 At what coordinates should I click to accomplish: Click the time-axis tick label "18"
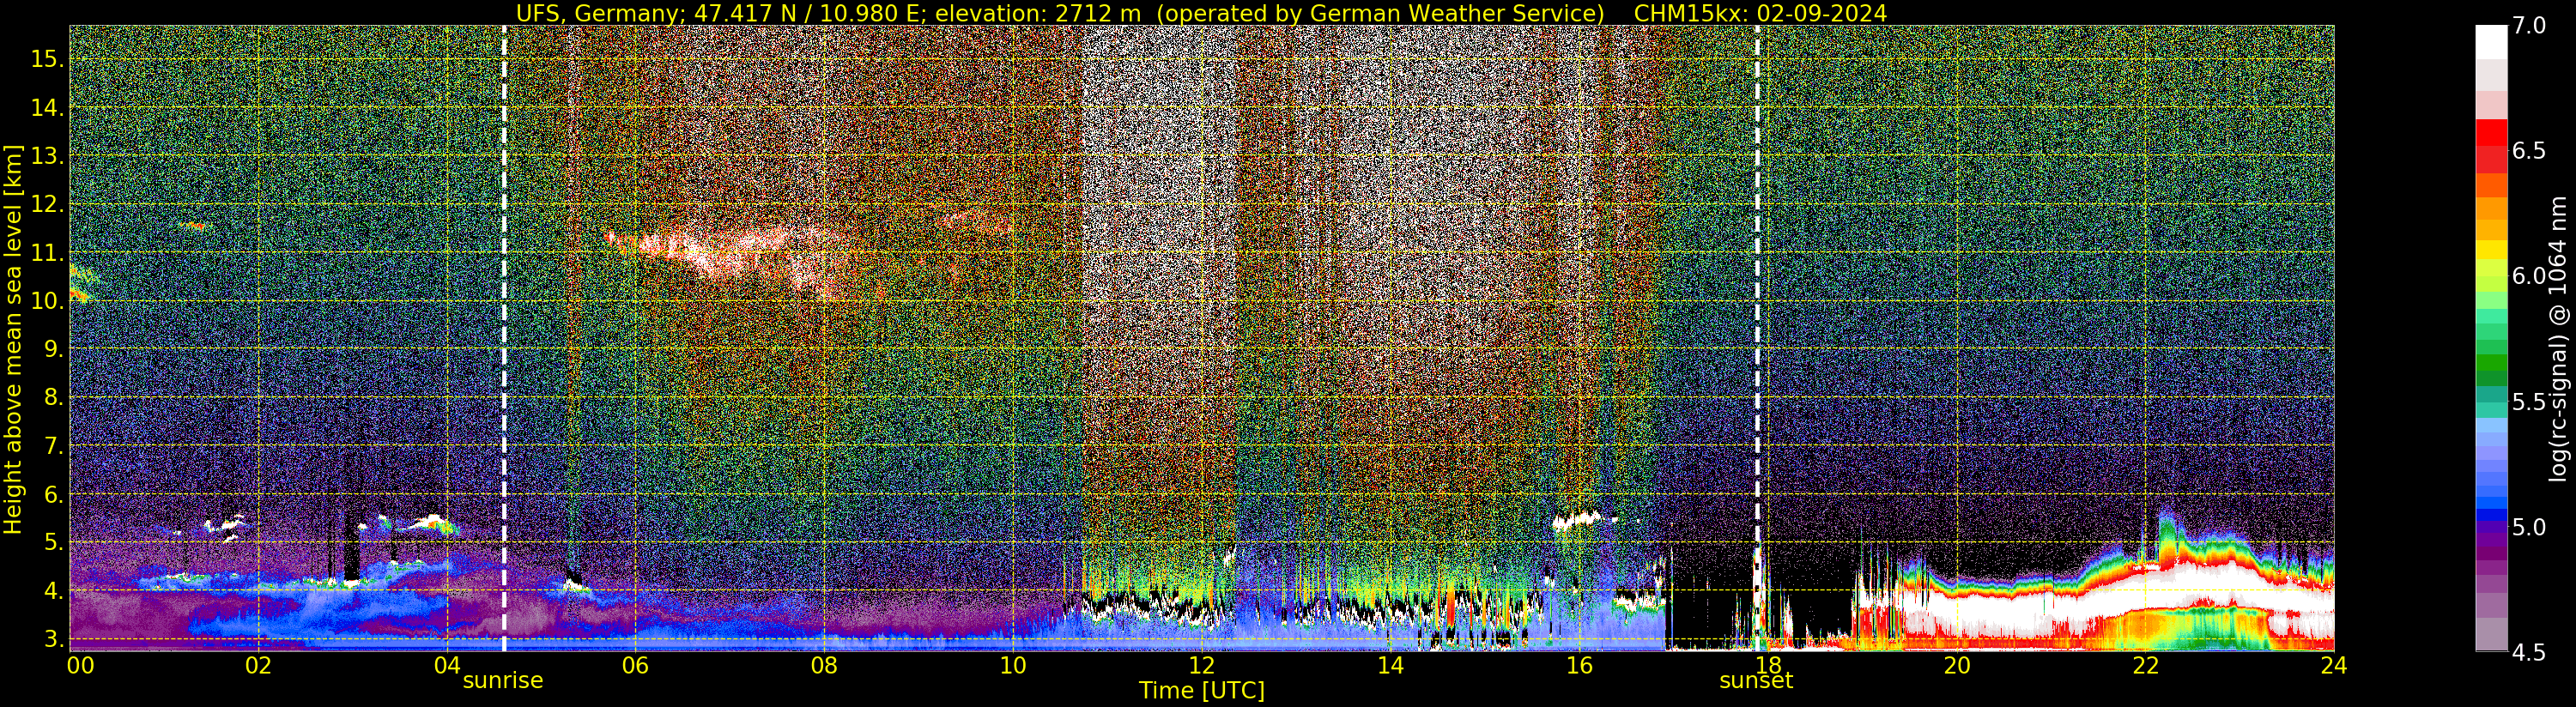(x=1768, y=666)
